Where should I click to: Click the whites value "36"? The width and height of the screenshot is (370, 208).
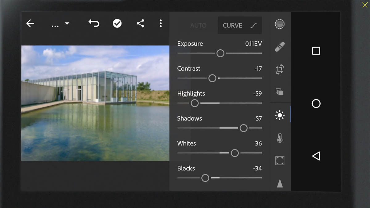258,144
